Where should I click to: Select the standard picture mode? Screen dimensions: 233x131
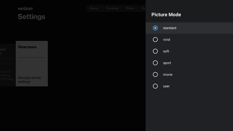[189, 28]
